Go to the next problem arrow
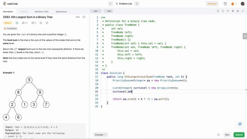247x139 pixels. [137, 3]
